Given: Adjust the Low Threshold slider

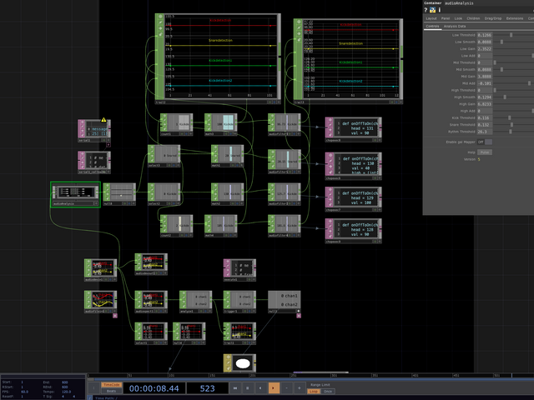Looking at the screenshot, I should tap(510, 35).
